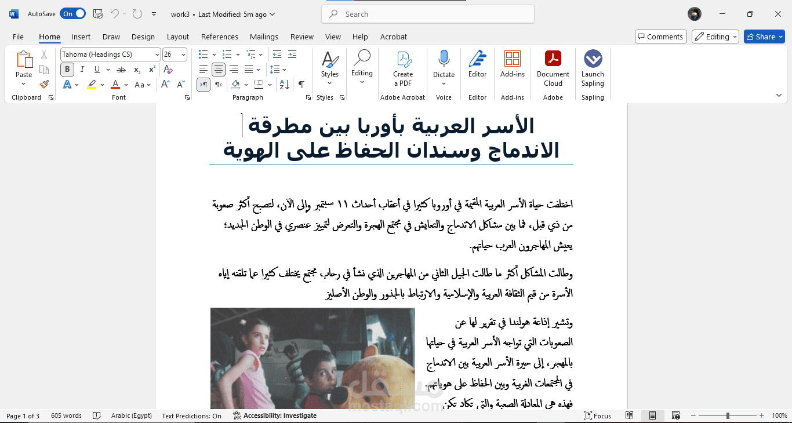Open Adobe Document Cloud
The height and width of the screenshot is (423, 792).
click(x=553, y=68)
